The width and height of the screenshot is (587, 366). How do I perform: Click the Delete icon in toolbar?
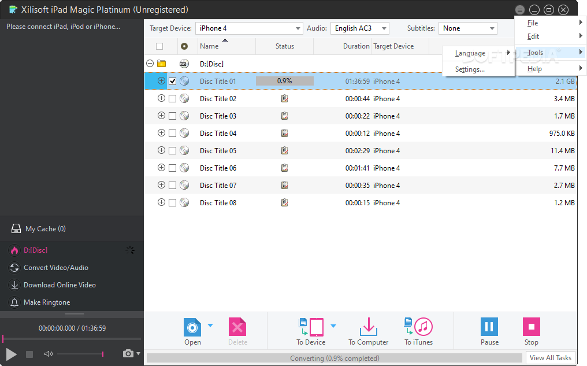(x=237, y=327)
